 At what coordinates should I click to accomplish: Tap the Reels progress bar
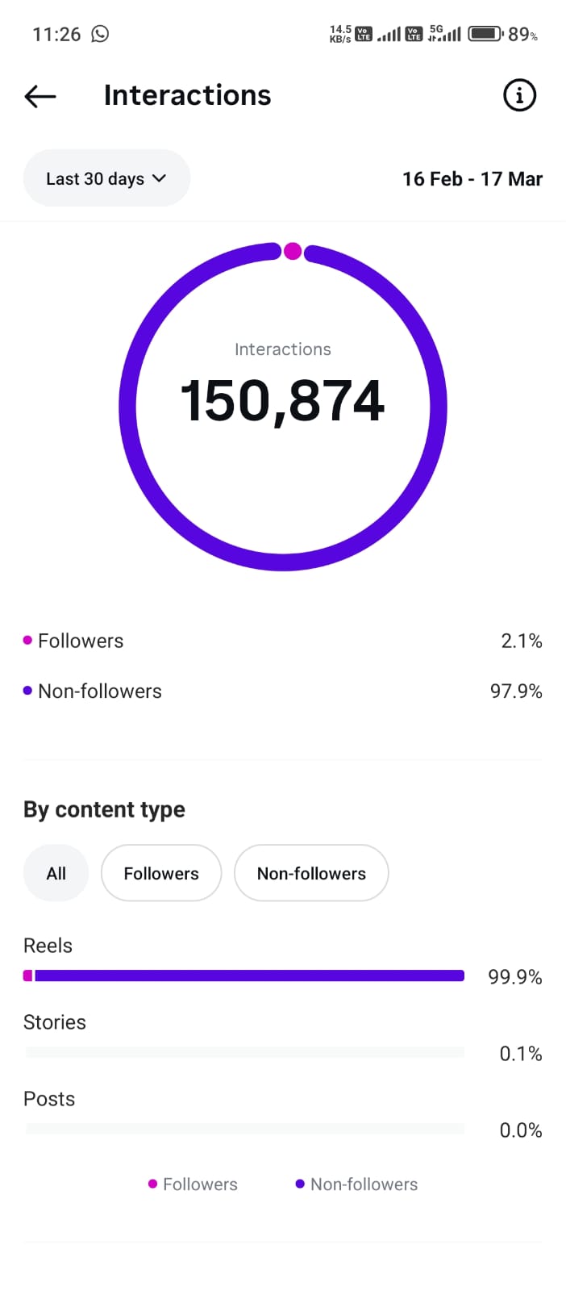(244, 976)
